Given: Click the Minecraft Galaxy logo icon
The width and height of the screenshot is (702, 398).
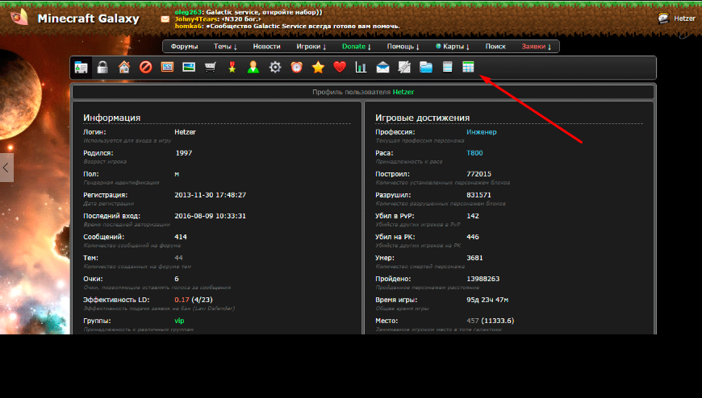Looking at the screenshot, I should coord(19,18).
